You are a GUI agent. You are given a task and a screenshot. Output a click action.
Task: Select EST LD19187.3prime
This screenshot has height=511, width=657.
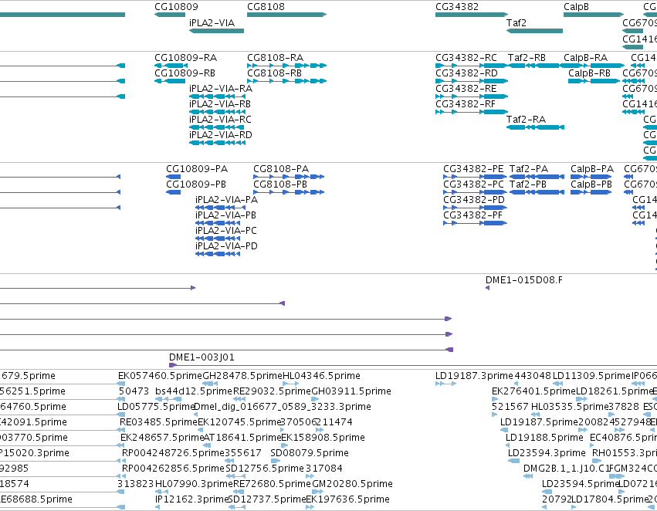[x=474, y=376]
